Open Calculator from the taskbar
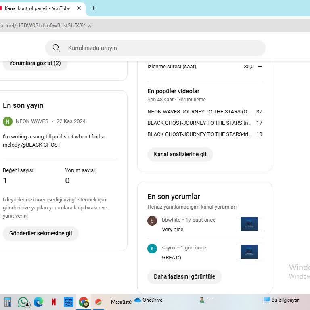 click(8, 302)
